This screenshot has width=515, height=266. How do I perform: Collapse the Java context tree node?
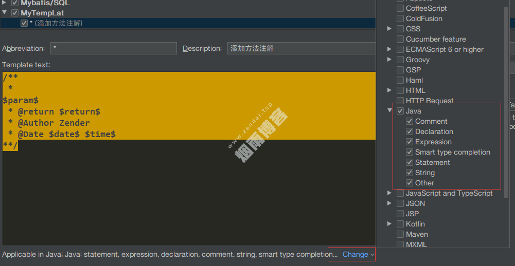point(390,111)
